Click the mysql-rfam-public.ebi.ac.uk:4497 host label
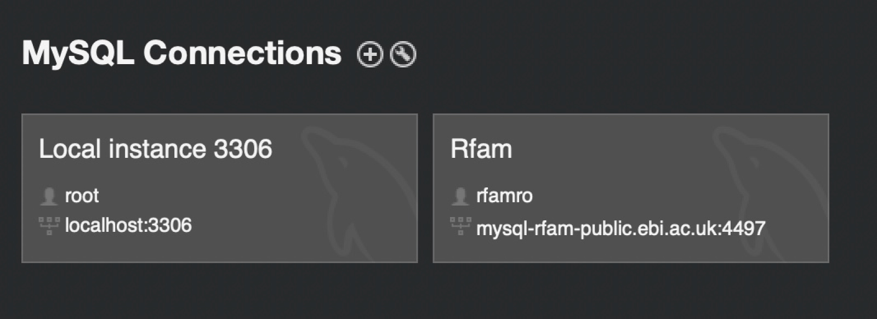This screenshot has height=319, width=877. [621, 228]
